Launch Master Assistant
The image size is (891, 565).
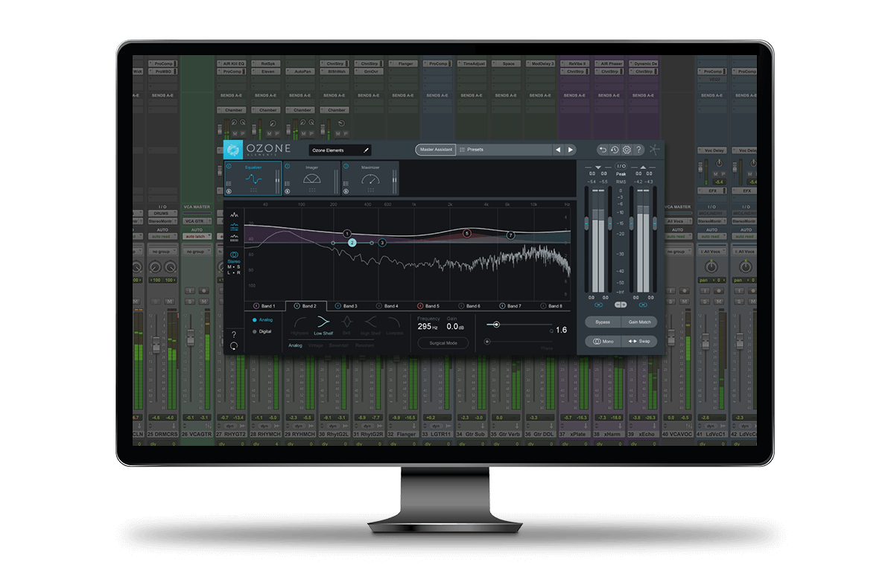436,150
